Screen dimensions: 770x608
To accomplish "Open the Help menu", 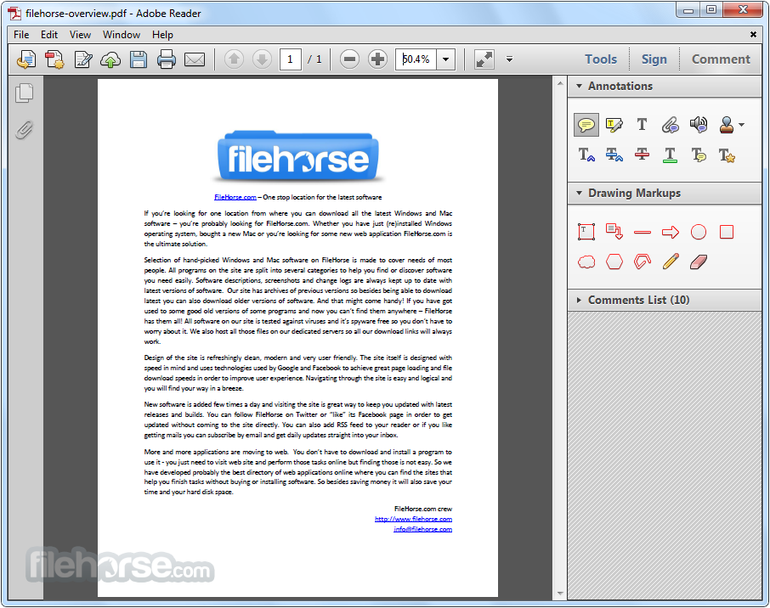I will coord(162,35).
